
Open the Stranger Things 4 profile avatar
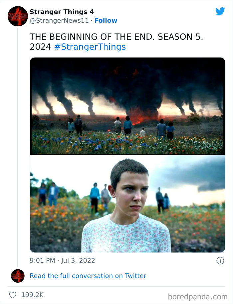[18, 16]
